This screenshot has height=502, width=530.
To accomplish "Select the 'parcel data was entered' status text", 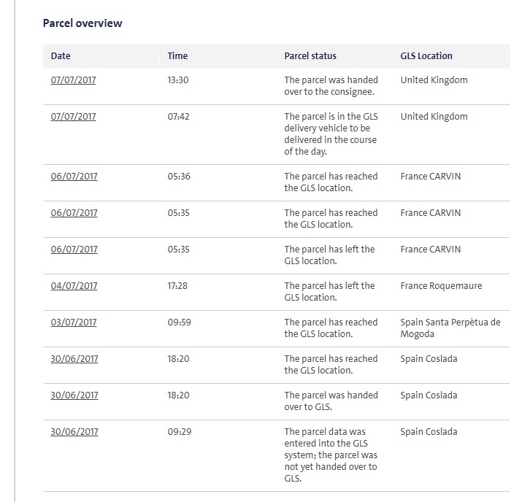I will (331, 455).
